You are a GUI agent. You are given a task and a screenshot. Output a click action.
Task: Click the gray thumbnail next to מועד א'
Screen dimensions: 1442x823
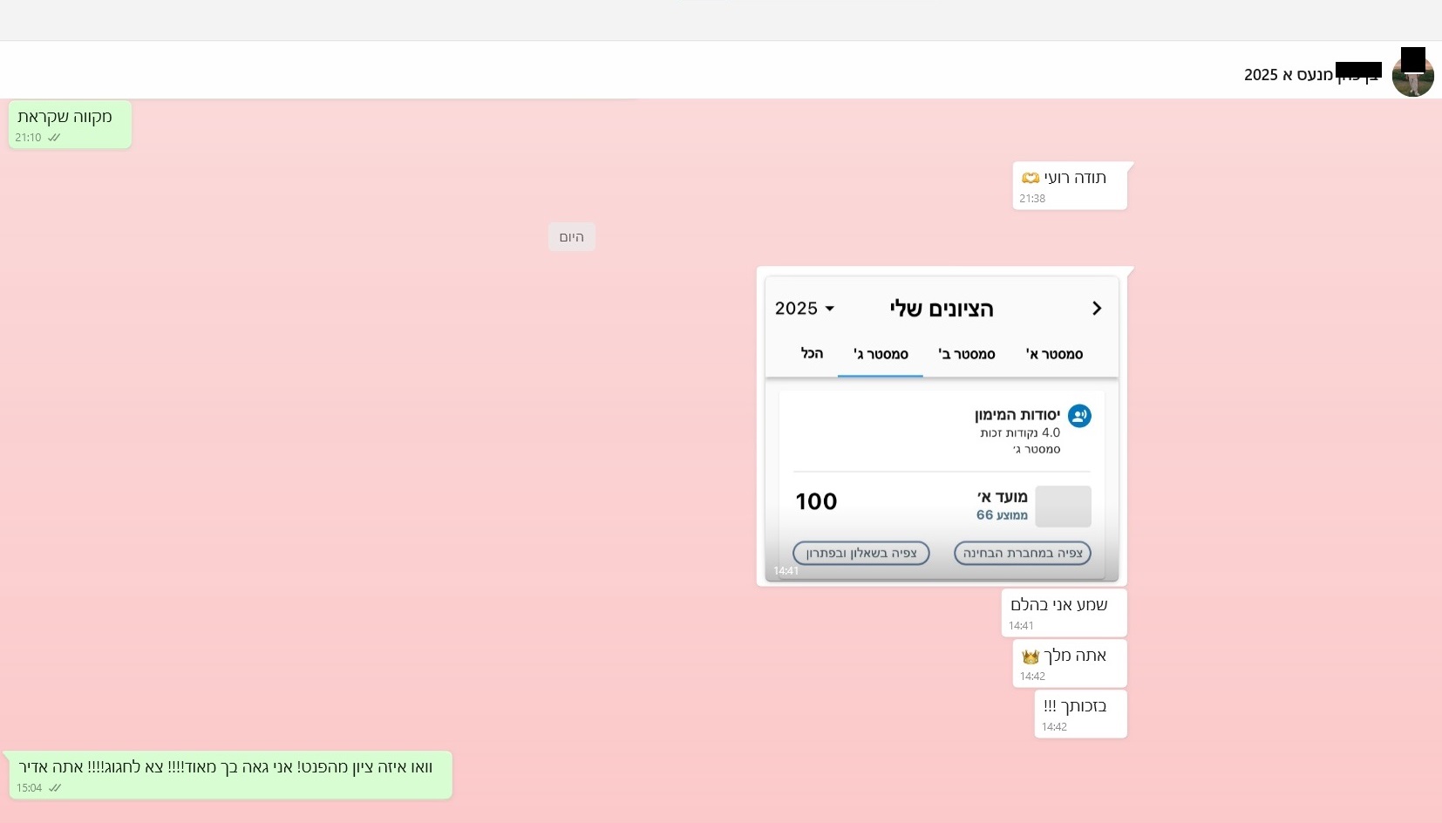tap(1063, 506)
